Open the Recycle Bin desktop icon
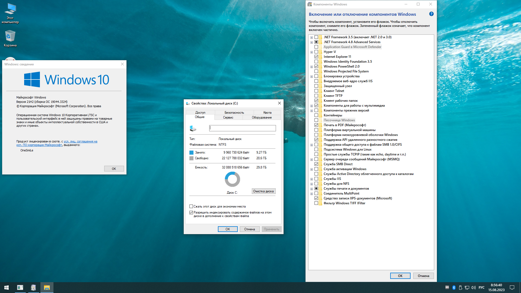This screenshot has width=521, height=293. 10,38
